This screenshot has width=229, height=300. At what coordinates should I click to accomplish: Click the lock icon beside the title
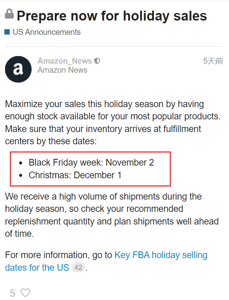click(9, 14)
